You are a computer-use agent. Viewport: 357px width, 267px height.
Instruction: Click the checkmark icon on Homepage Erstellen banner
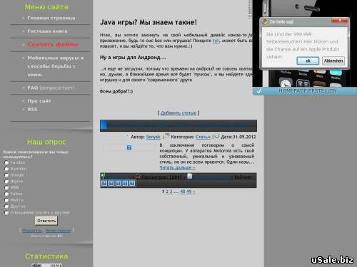259,91
